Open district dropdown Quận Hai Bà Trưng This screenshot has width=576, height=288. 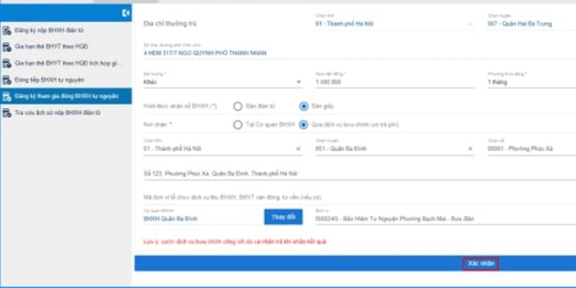(532, 24)
